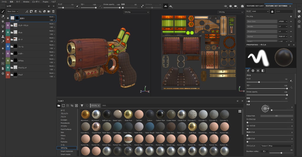The height and width of the screenshot is (157, 302).
Task: Click the camera screenshot icon in viewport toolbar
Action: click(242, 6)
